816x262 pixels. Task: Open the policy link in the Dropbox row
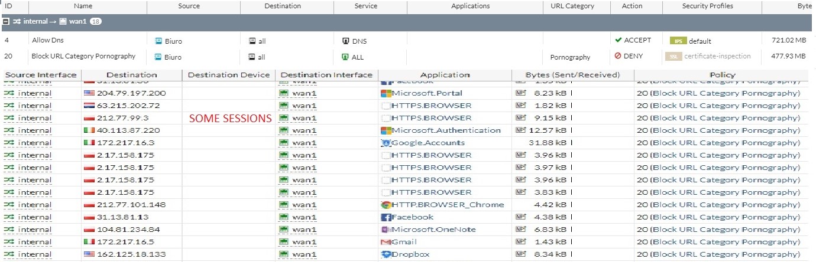718,254
